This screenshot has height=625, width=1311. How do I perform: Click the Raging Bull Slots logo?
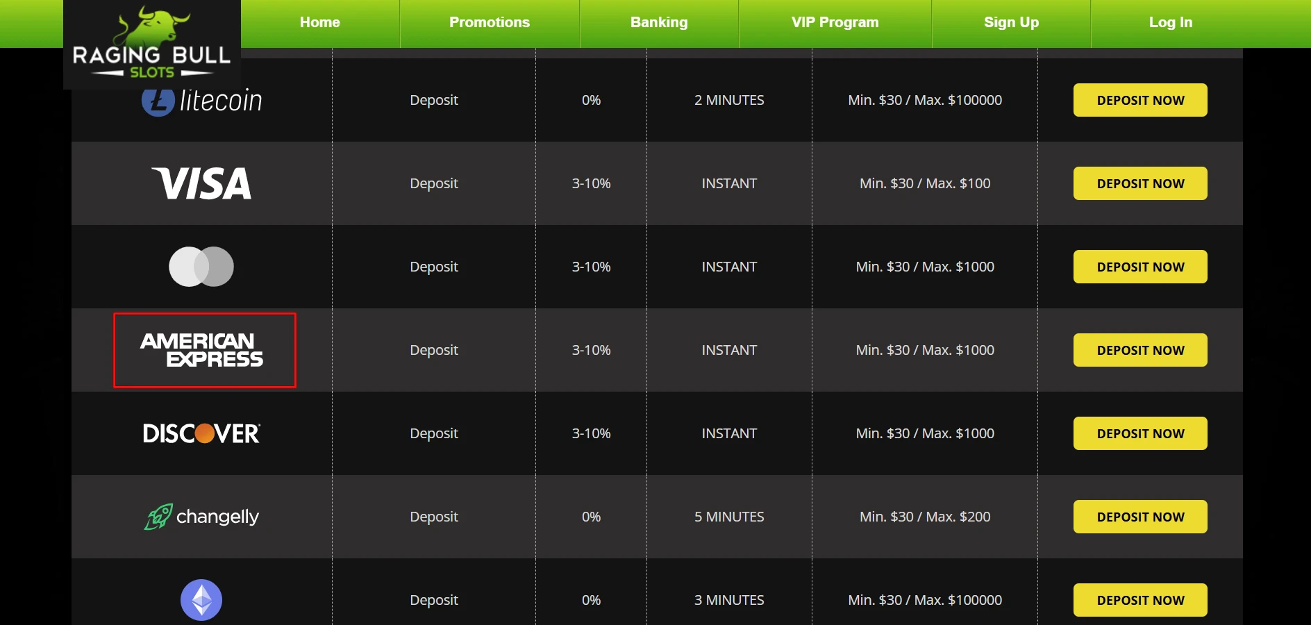[151, 43]
